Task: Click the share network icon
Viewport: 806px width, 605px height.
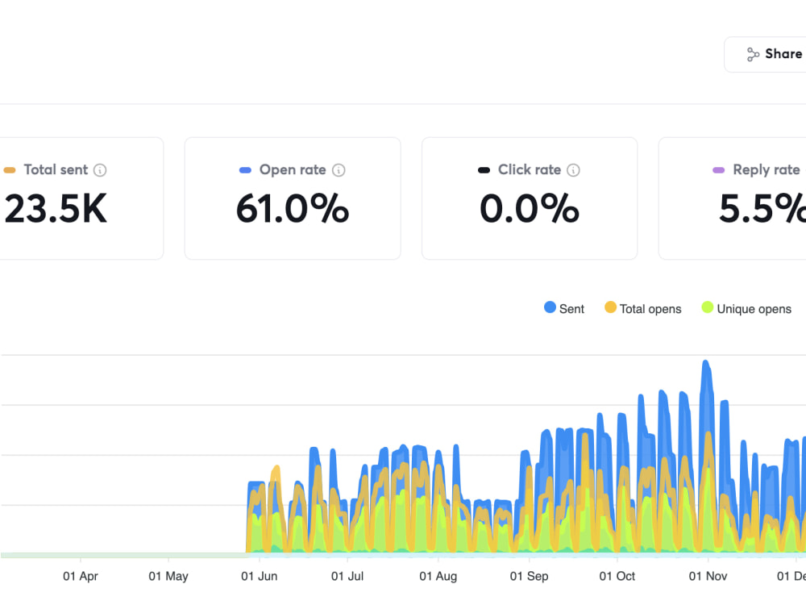Action: (x=753, y=54)
